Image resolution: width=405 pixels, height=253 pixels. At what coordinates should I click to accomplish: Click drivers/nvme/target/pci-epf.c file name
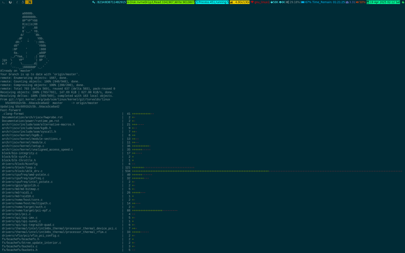pos(26,210)
